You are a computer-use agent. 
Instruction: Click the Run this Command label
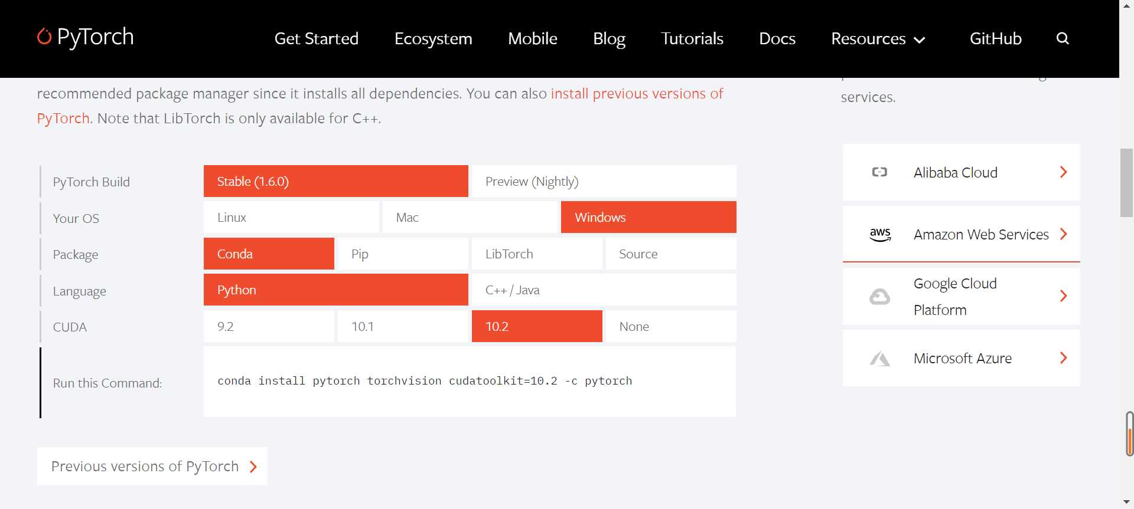107,383
